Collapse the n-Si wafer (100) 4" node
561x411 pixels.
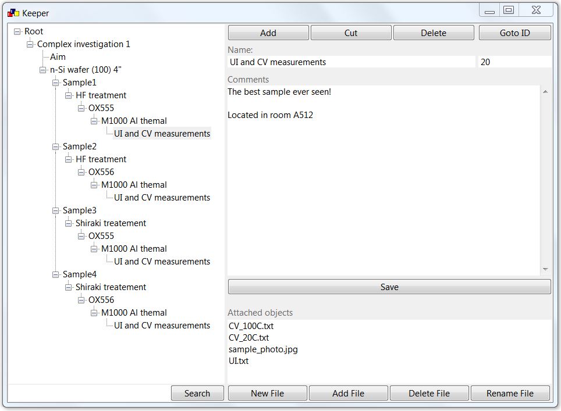click(43, 70)
